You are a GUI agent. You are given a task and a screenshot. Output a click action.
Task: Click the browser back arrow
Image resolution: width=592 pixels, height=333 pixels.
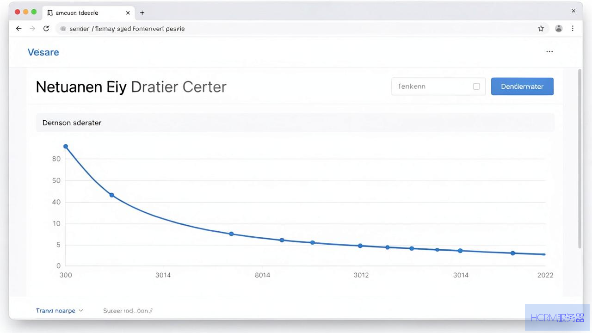(18, 29)
